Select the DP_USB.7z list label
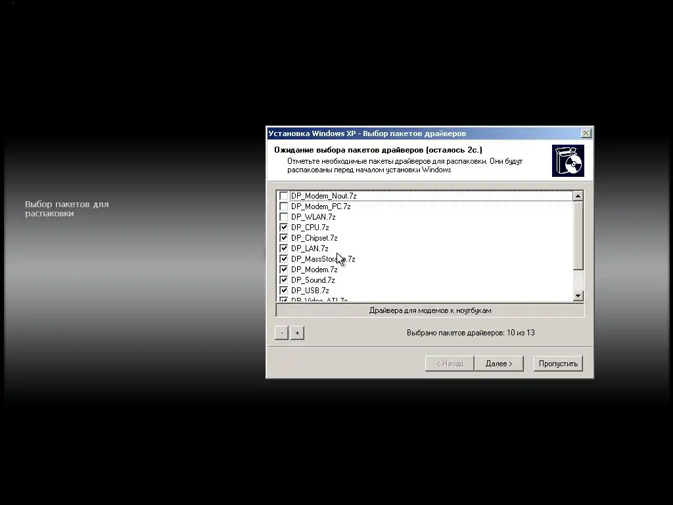Image resolution: width=673 pixels, height=505 pixels. pyautogui.click(x=310, y=291)
